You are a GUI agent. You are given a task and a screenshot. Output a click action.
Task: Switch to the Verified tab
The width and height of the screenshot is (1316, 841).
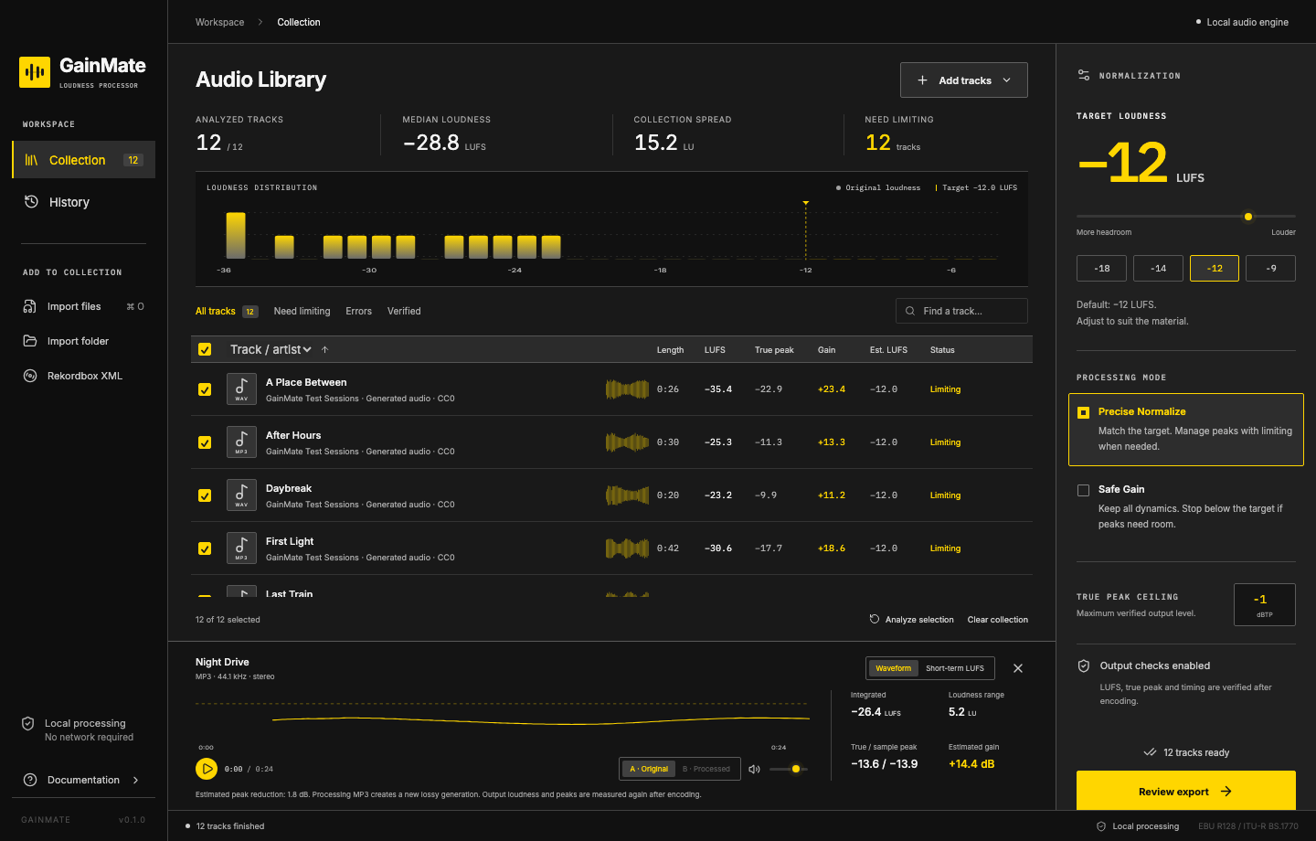click(404, 311)
